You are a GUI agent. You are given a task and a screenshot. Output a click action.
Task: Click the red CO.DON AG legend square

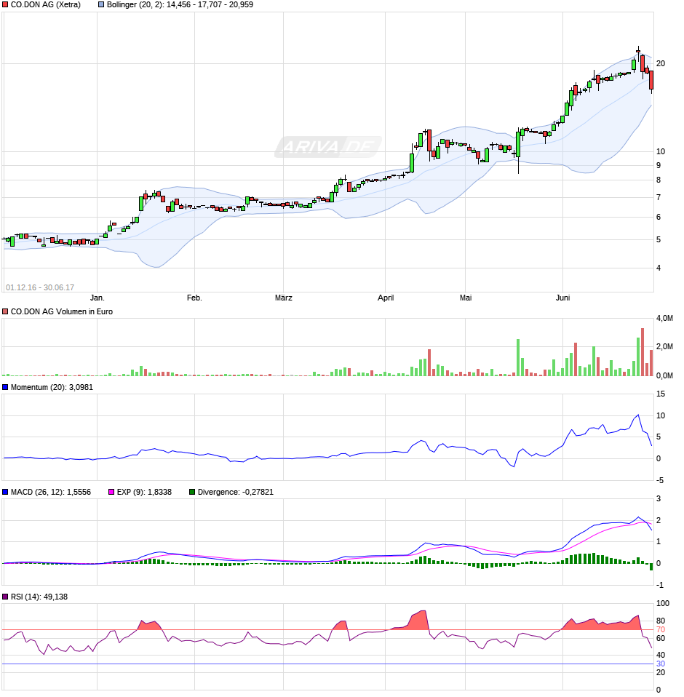pos(5,5)
